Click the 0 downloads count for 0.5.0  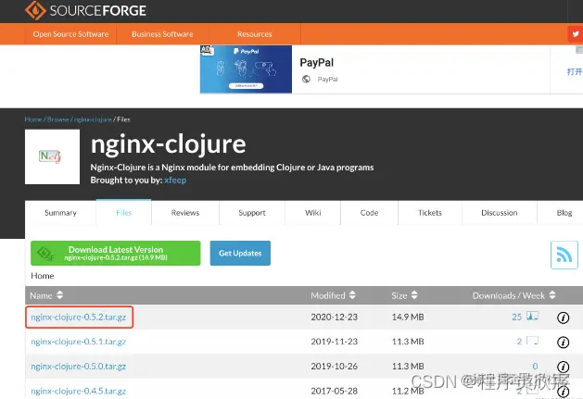pos(535,367)
